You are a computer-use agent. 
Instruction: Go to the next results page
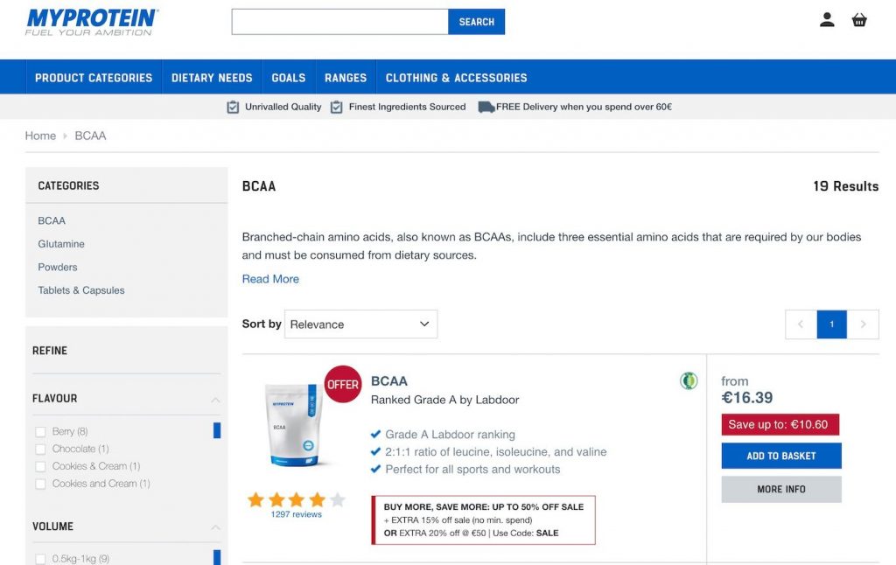863,324
